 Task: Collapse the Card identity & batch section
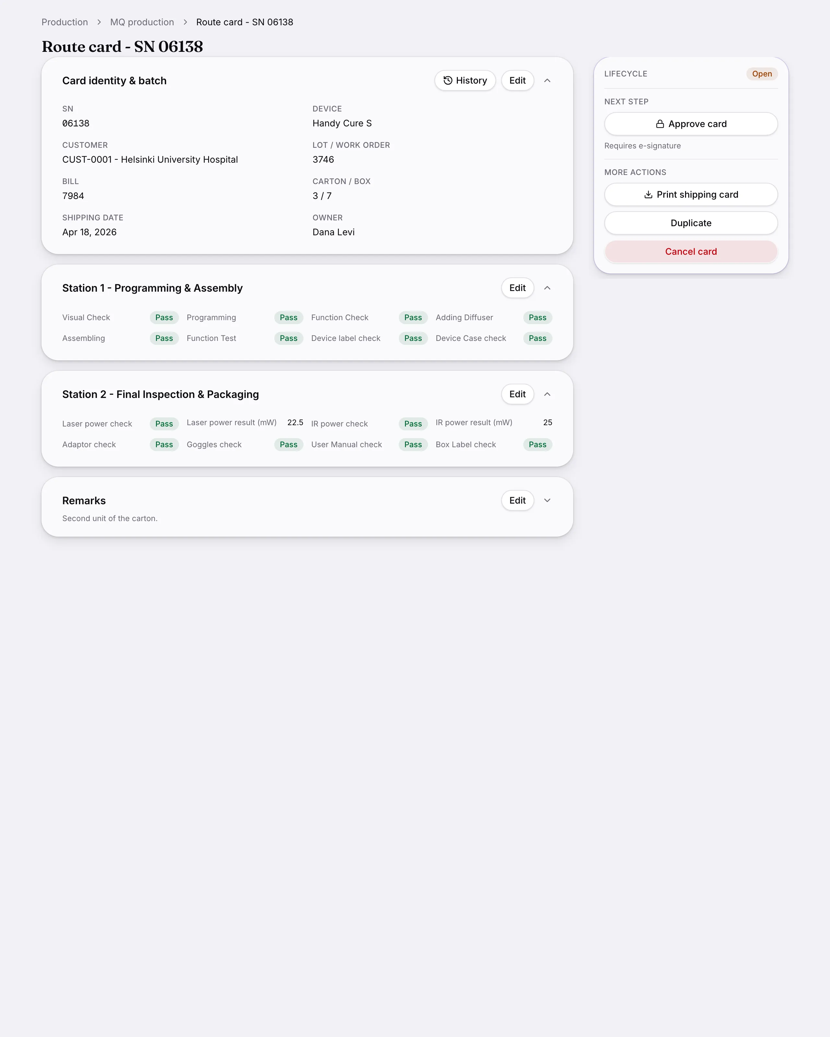(547, 80)
